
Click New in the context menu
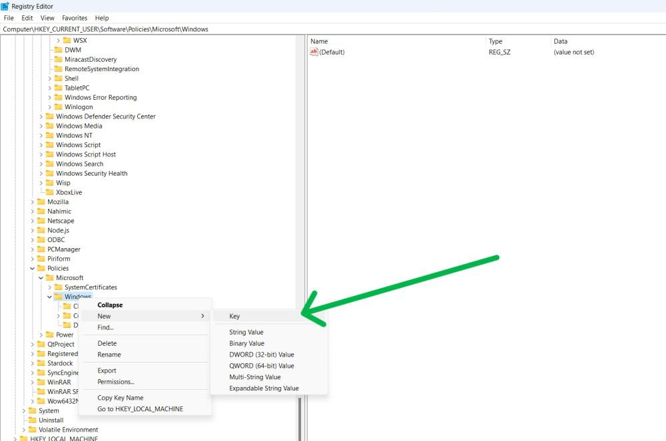point(145,316)
